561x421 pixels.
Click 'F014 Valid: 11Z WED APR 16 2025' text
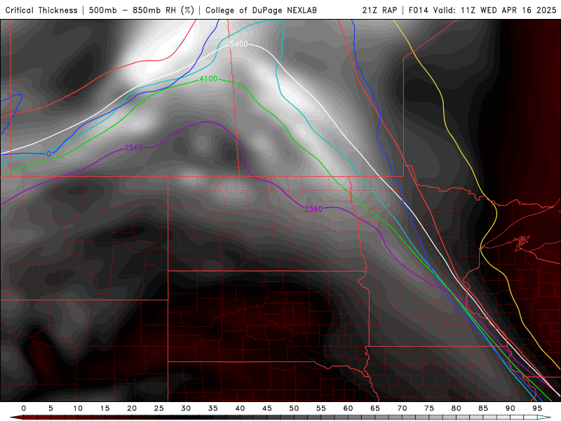482,11
